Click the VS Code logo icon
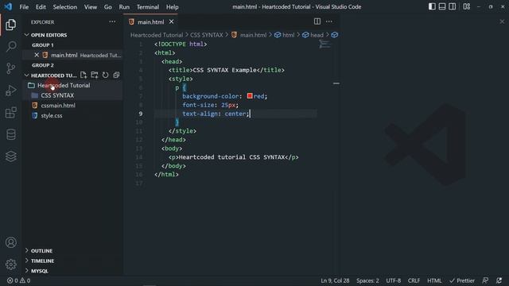This screenshot has height=286, width=509. (x=8, y=6)
